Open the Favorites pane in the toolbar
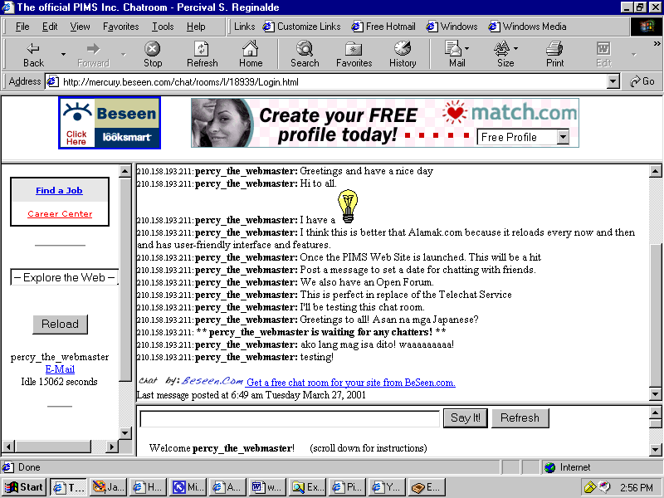The image size is (664, 498). tap(354, 55)
